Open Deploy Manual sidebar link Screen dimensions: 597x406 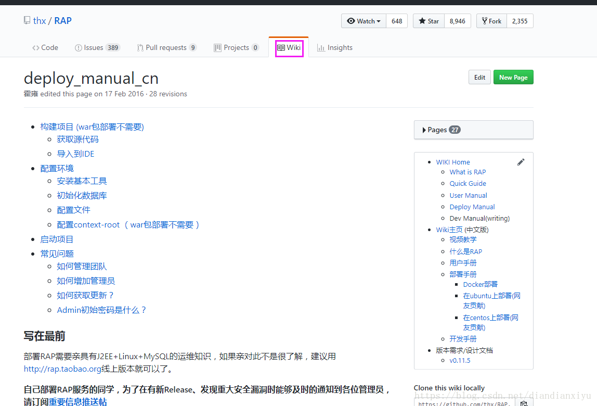[x=472, y=207]
